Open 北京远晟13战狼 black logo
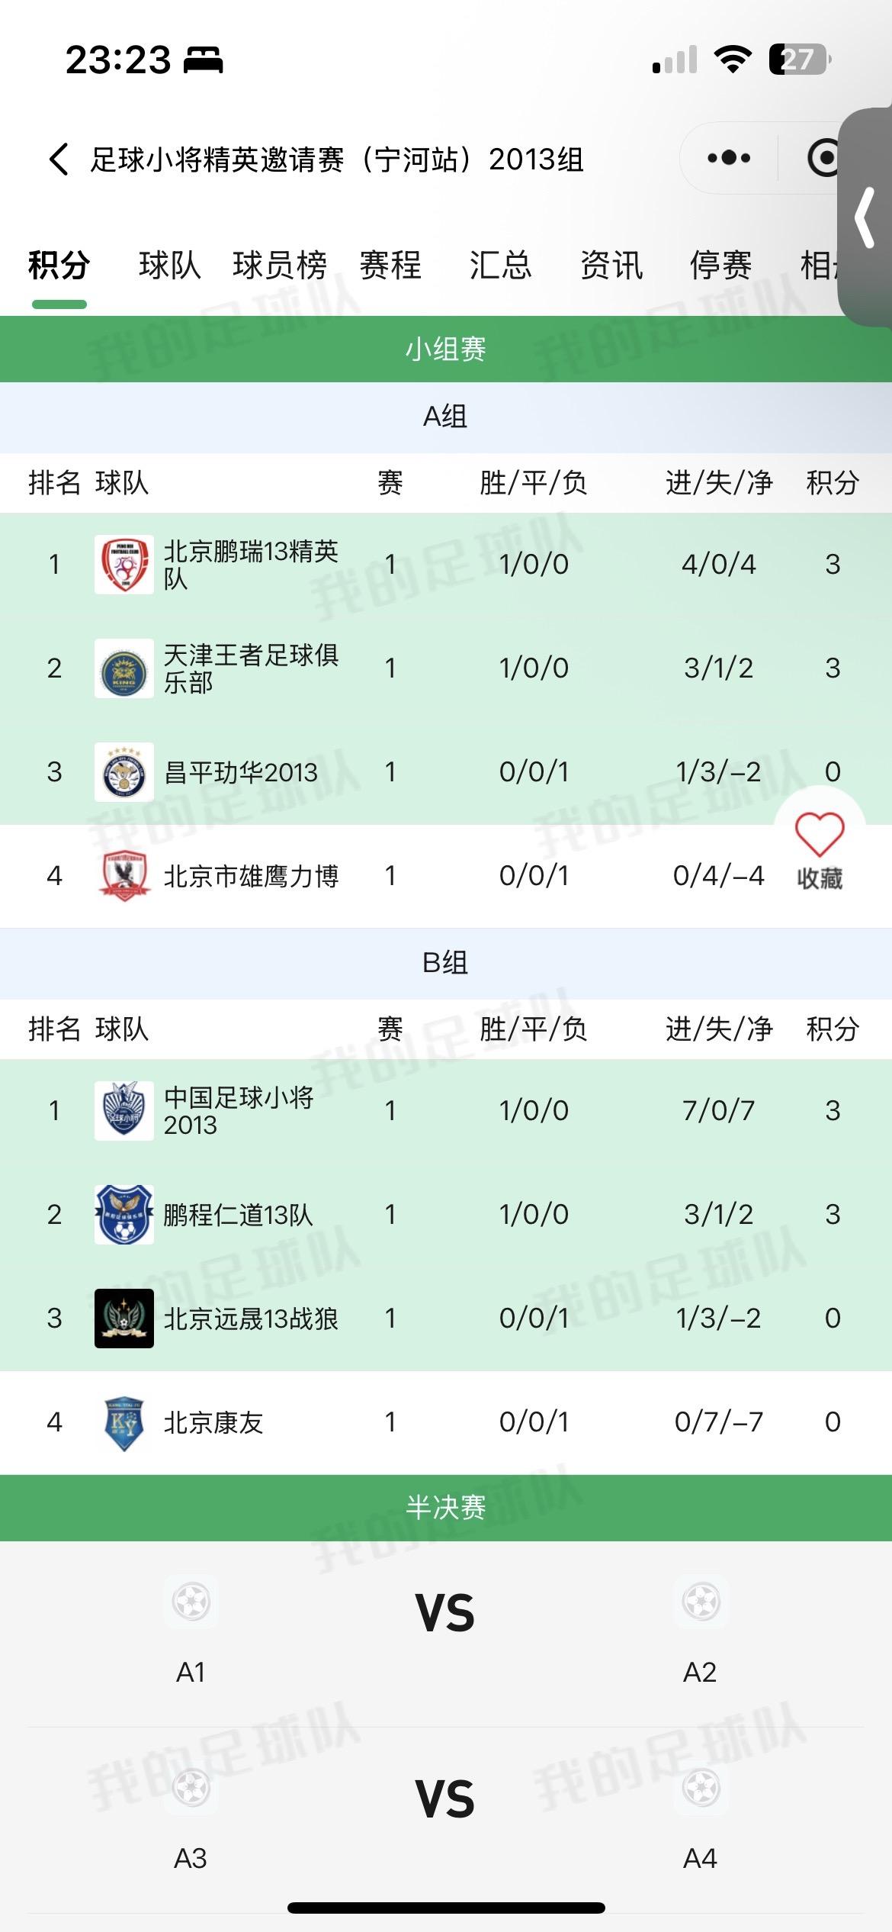This screenshot has width=892, height=1932. click(x=124, y=1319)
